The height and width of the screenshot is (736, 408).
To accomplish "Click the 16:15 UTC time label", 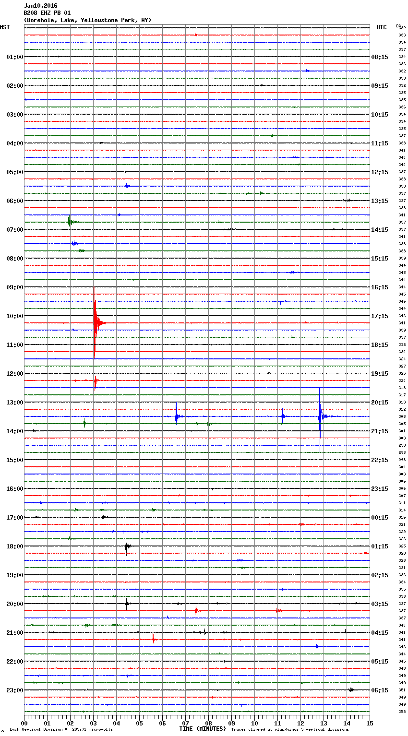I will click(x=380, y=287).
